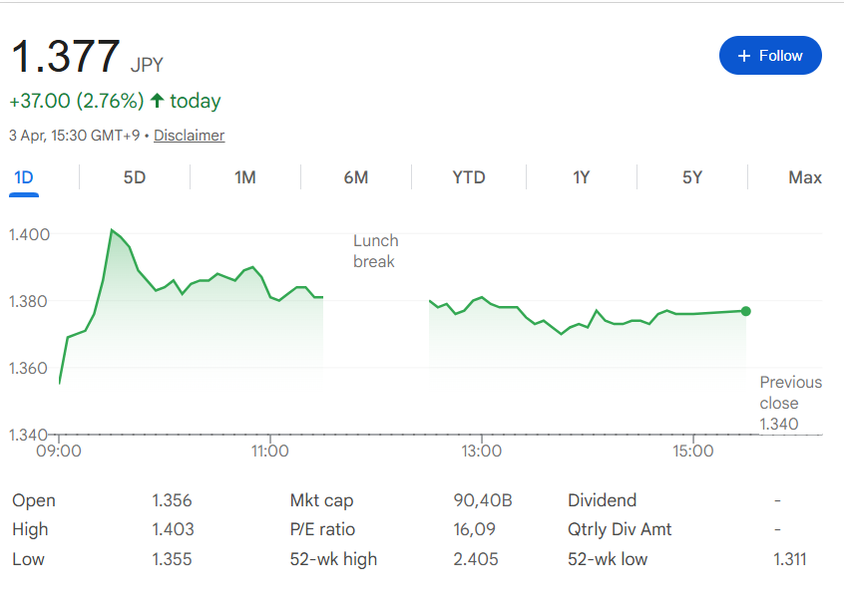Click the green up arrow beside today

point(158,101)
